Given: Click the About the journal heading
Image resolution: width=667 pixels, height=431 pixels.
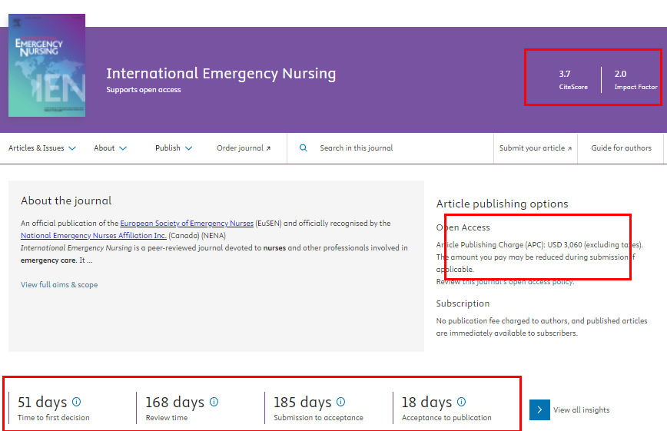Looking at the screenshot, I should click(66, 201).
